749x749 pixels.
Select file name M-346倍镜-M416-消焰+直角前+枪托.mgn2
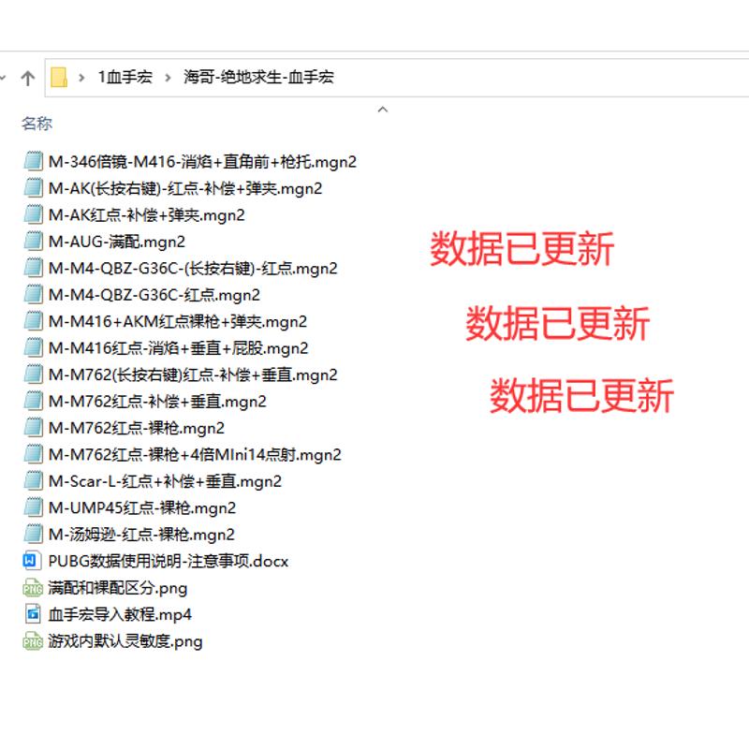(x=202, y=162)
